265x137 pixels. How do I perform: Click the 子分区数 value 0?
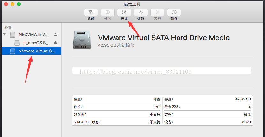click(x=250, y=107)
